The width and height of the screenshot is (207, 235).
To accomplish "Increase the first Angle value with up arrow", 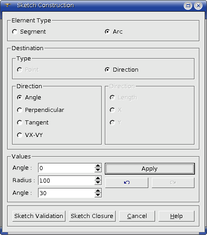I will point(98,166).
